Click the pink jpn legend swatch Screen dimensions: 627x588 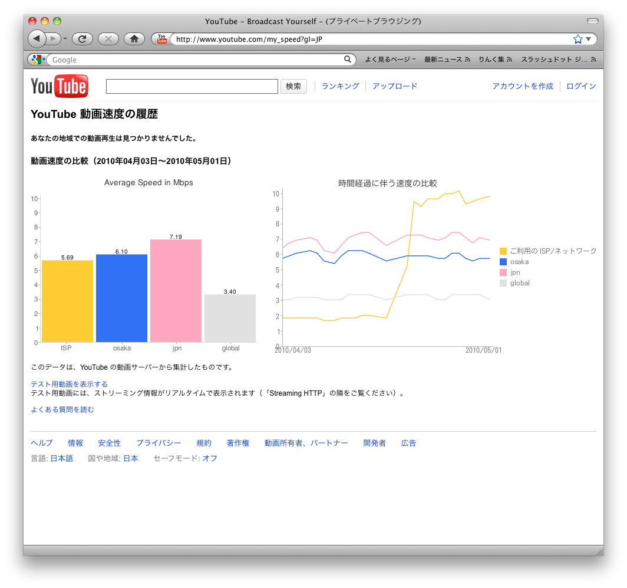503,272
